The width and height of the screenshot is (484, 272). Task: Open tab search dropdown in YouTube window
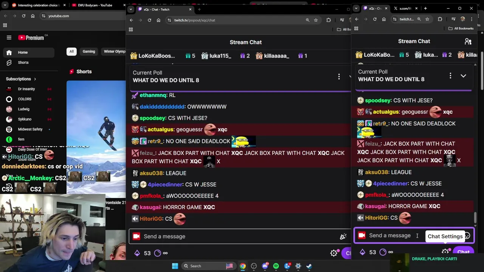(x=5, y=5)
